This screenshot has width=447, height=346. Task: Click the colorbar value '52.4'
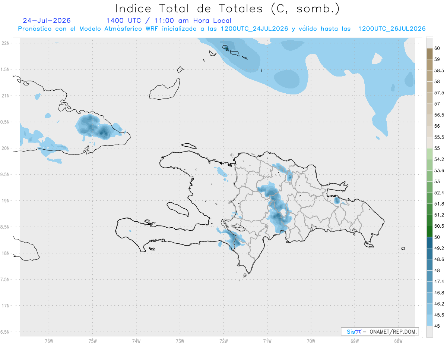tap(439, 193)
